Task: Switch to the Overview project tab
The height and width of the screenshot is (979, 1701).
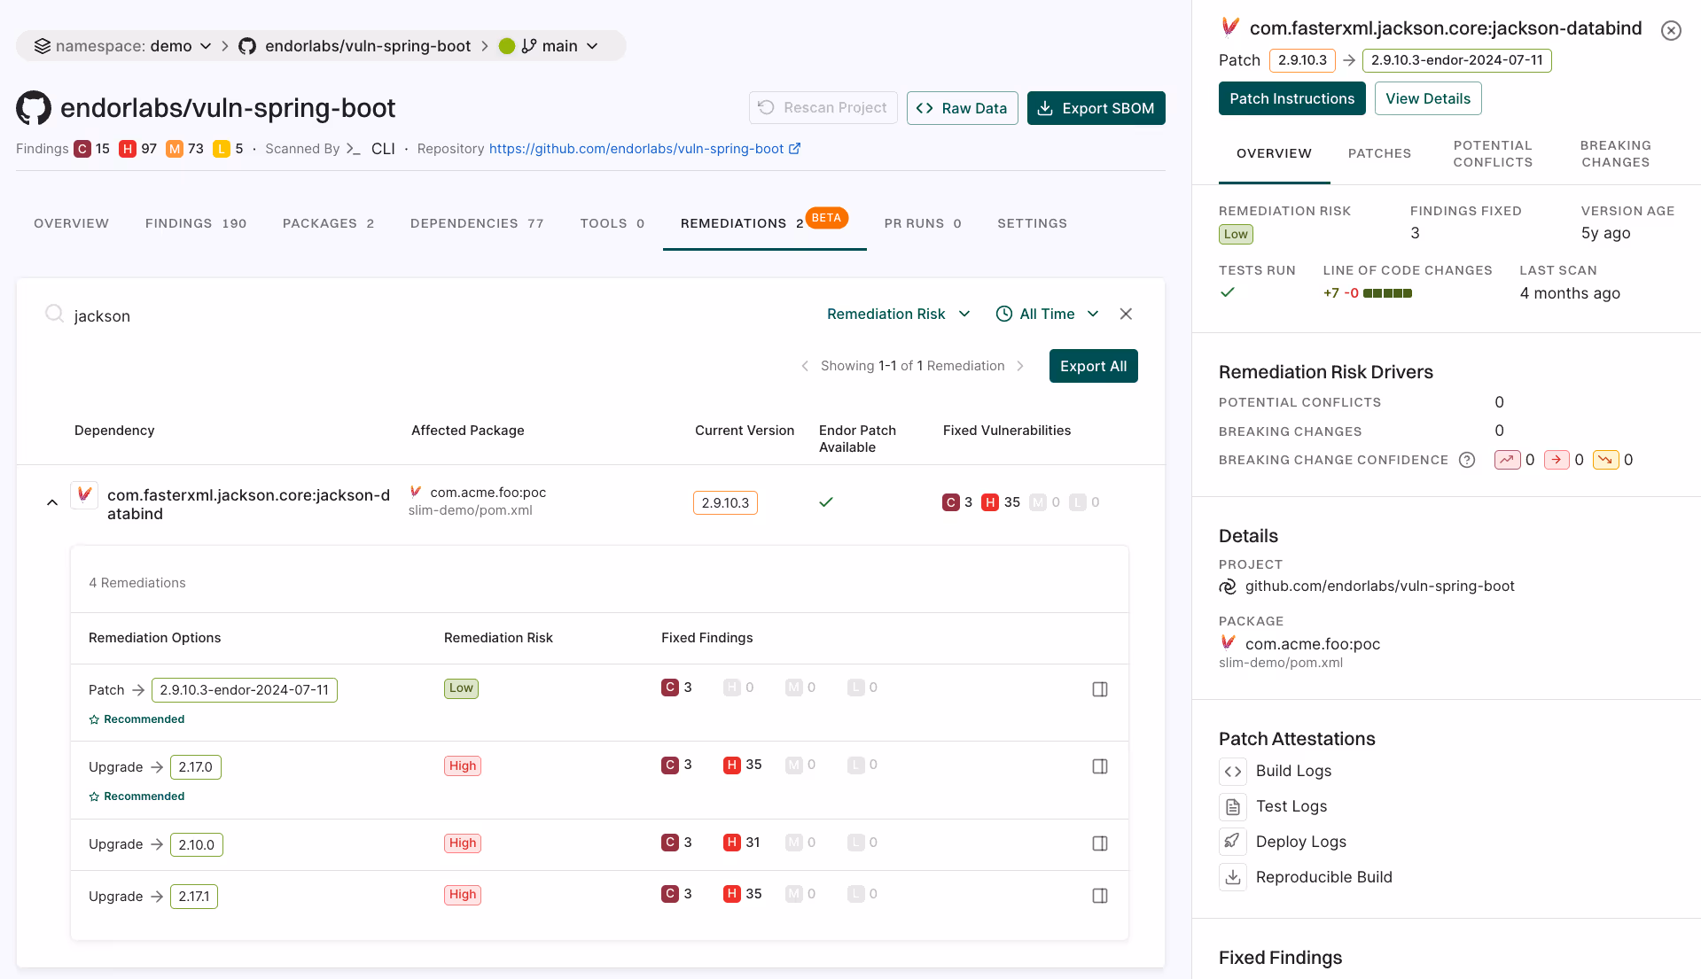Action: point(72,223)
